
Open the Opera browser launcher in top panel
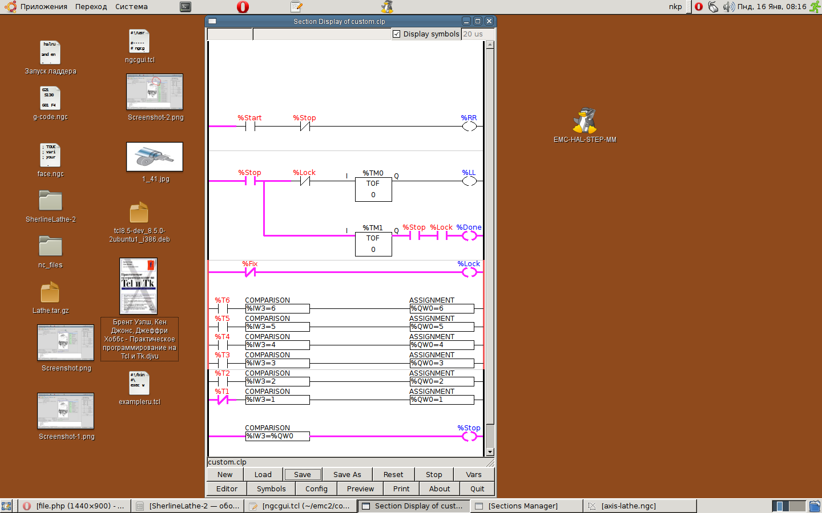click(x=243, y=7)
